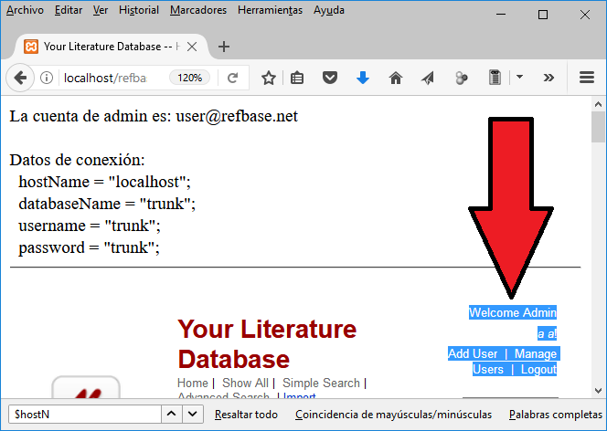Click the highlighted Welcome Admin text
607x431 pixels.
(513, 312)
